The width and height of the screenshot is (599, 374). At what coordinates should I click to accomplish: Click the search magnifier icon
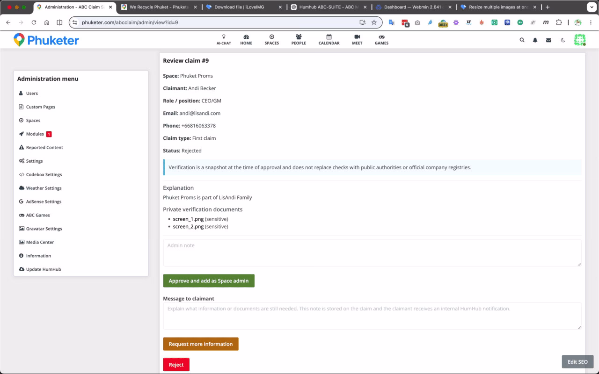pyautogui.click(x=522, y=40)
